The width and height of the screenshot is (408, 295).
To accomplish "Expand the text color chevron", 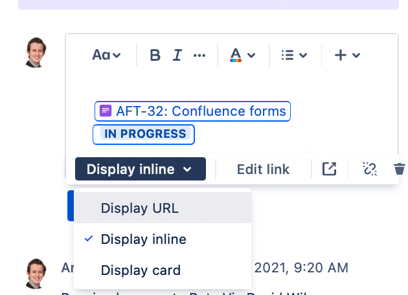I will (251, 55).
